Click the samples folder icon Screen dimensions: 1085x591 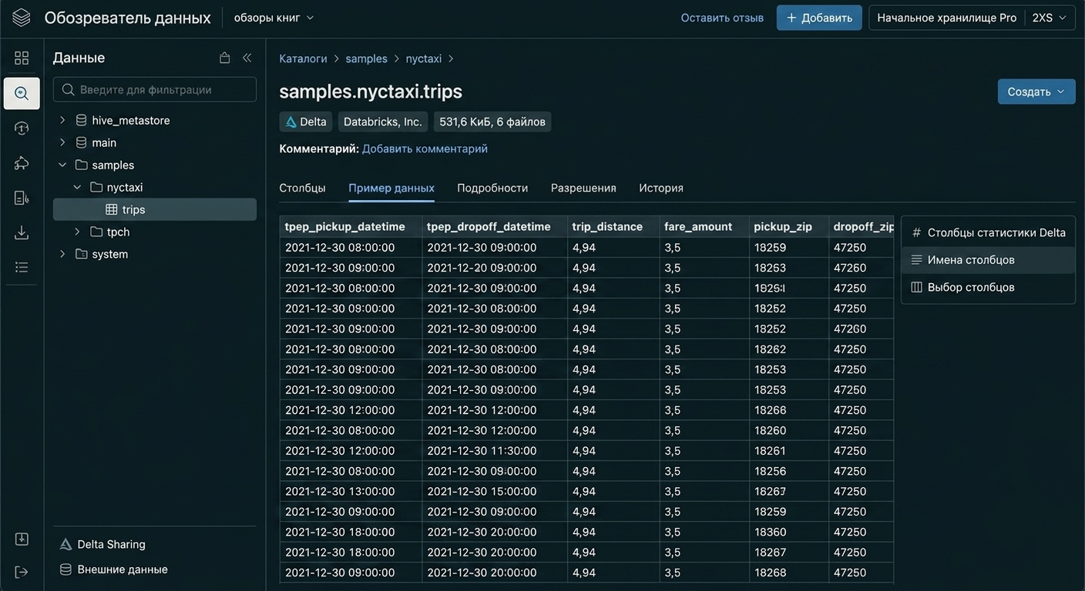[x=81, y=165]
